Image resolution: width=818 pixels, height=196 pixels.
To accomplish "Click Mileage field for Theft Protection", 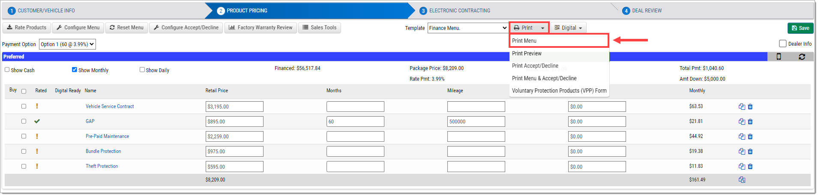I will [476, 167].
